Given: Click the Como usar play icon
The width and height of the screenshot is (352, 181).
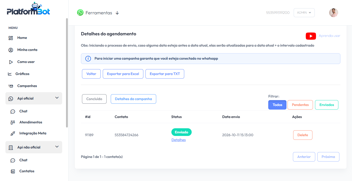Looking at the screenshot, I should point(11,62).
